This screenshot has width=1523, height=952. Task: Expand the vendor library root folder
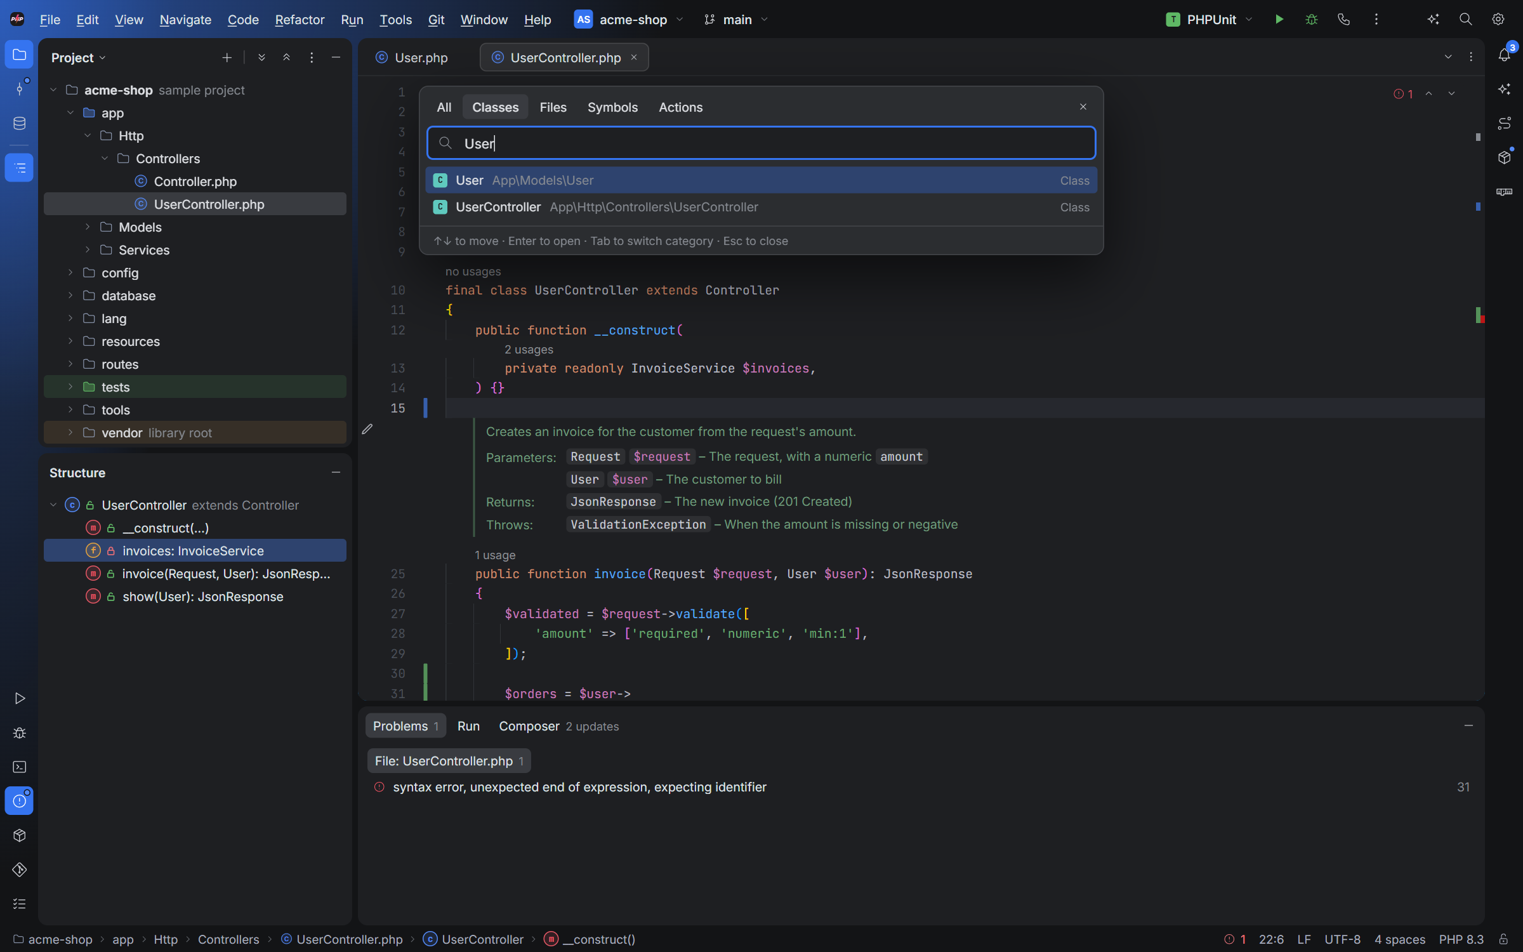(x=70, y=432)
